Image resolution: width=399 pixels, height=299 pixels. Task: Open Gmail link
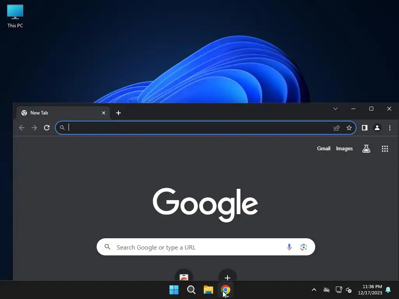click(323, 148)
